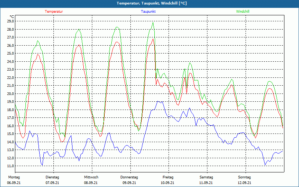The height and width of the screenshot is (187, 299).
Task: Select the Montag day label
Action: point(14,177)
